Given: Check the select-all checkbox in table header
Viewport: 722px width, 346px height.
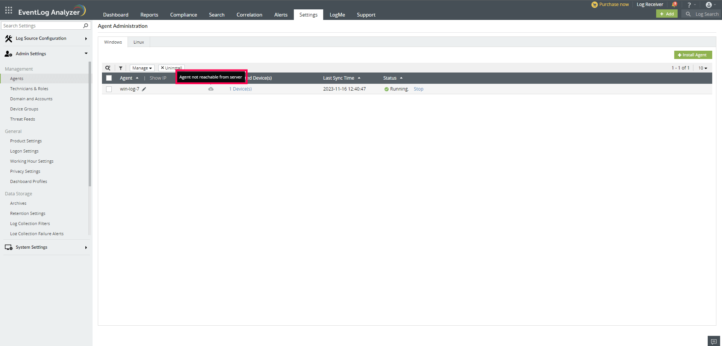Looking at the screenshot, I should [x=109, y=78].
